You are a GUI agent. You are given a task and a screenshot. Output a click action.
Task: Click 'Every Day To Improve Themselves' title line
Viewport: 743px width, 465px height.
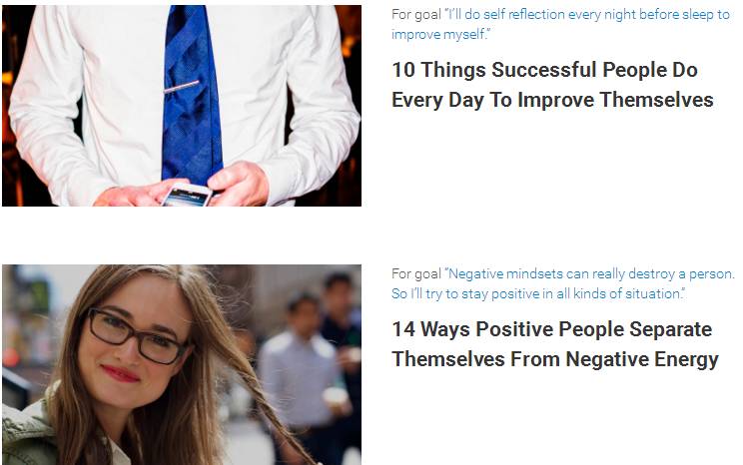click(552, 100)
